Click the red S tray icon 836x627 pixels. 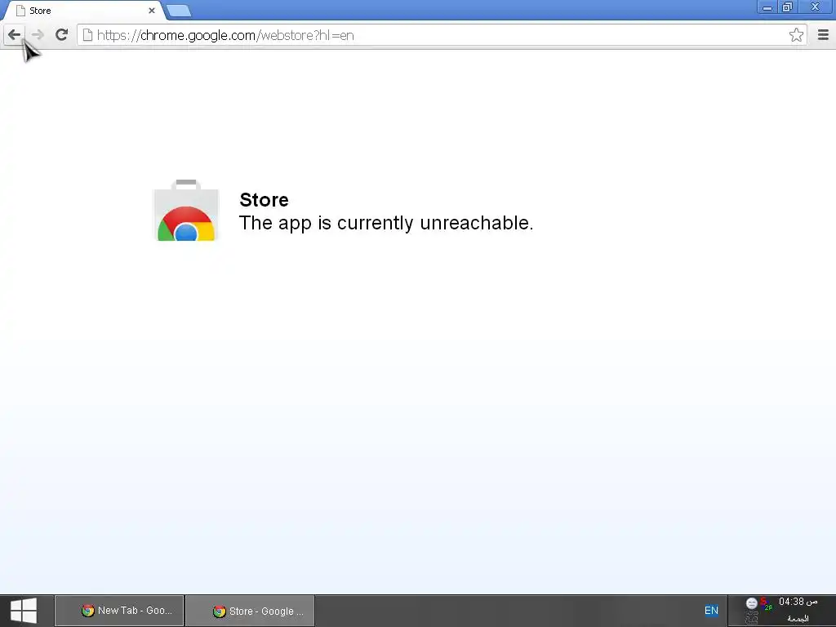point(764,603)
